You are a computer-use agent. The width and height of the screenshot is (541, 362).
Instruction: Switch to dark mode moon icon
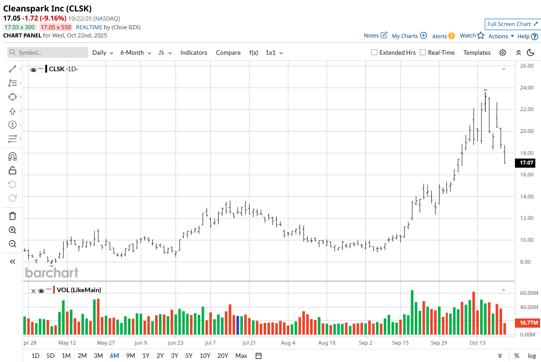(530, 52)
